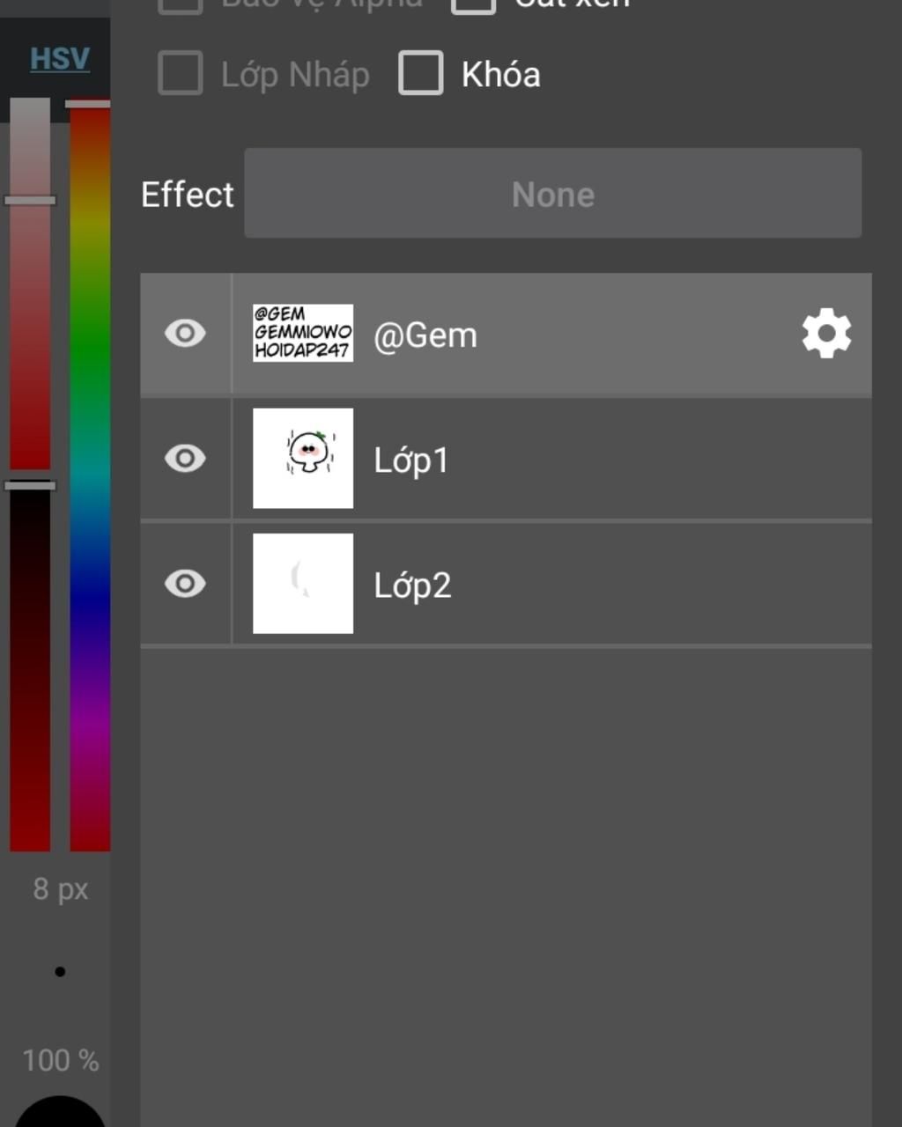Select the Lớp2 layer name

click(x=412, y=586)
